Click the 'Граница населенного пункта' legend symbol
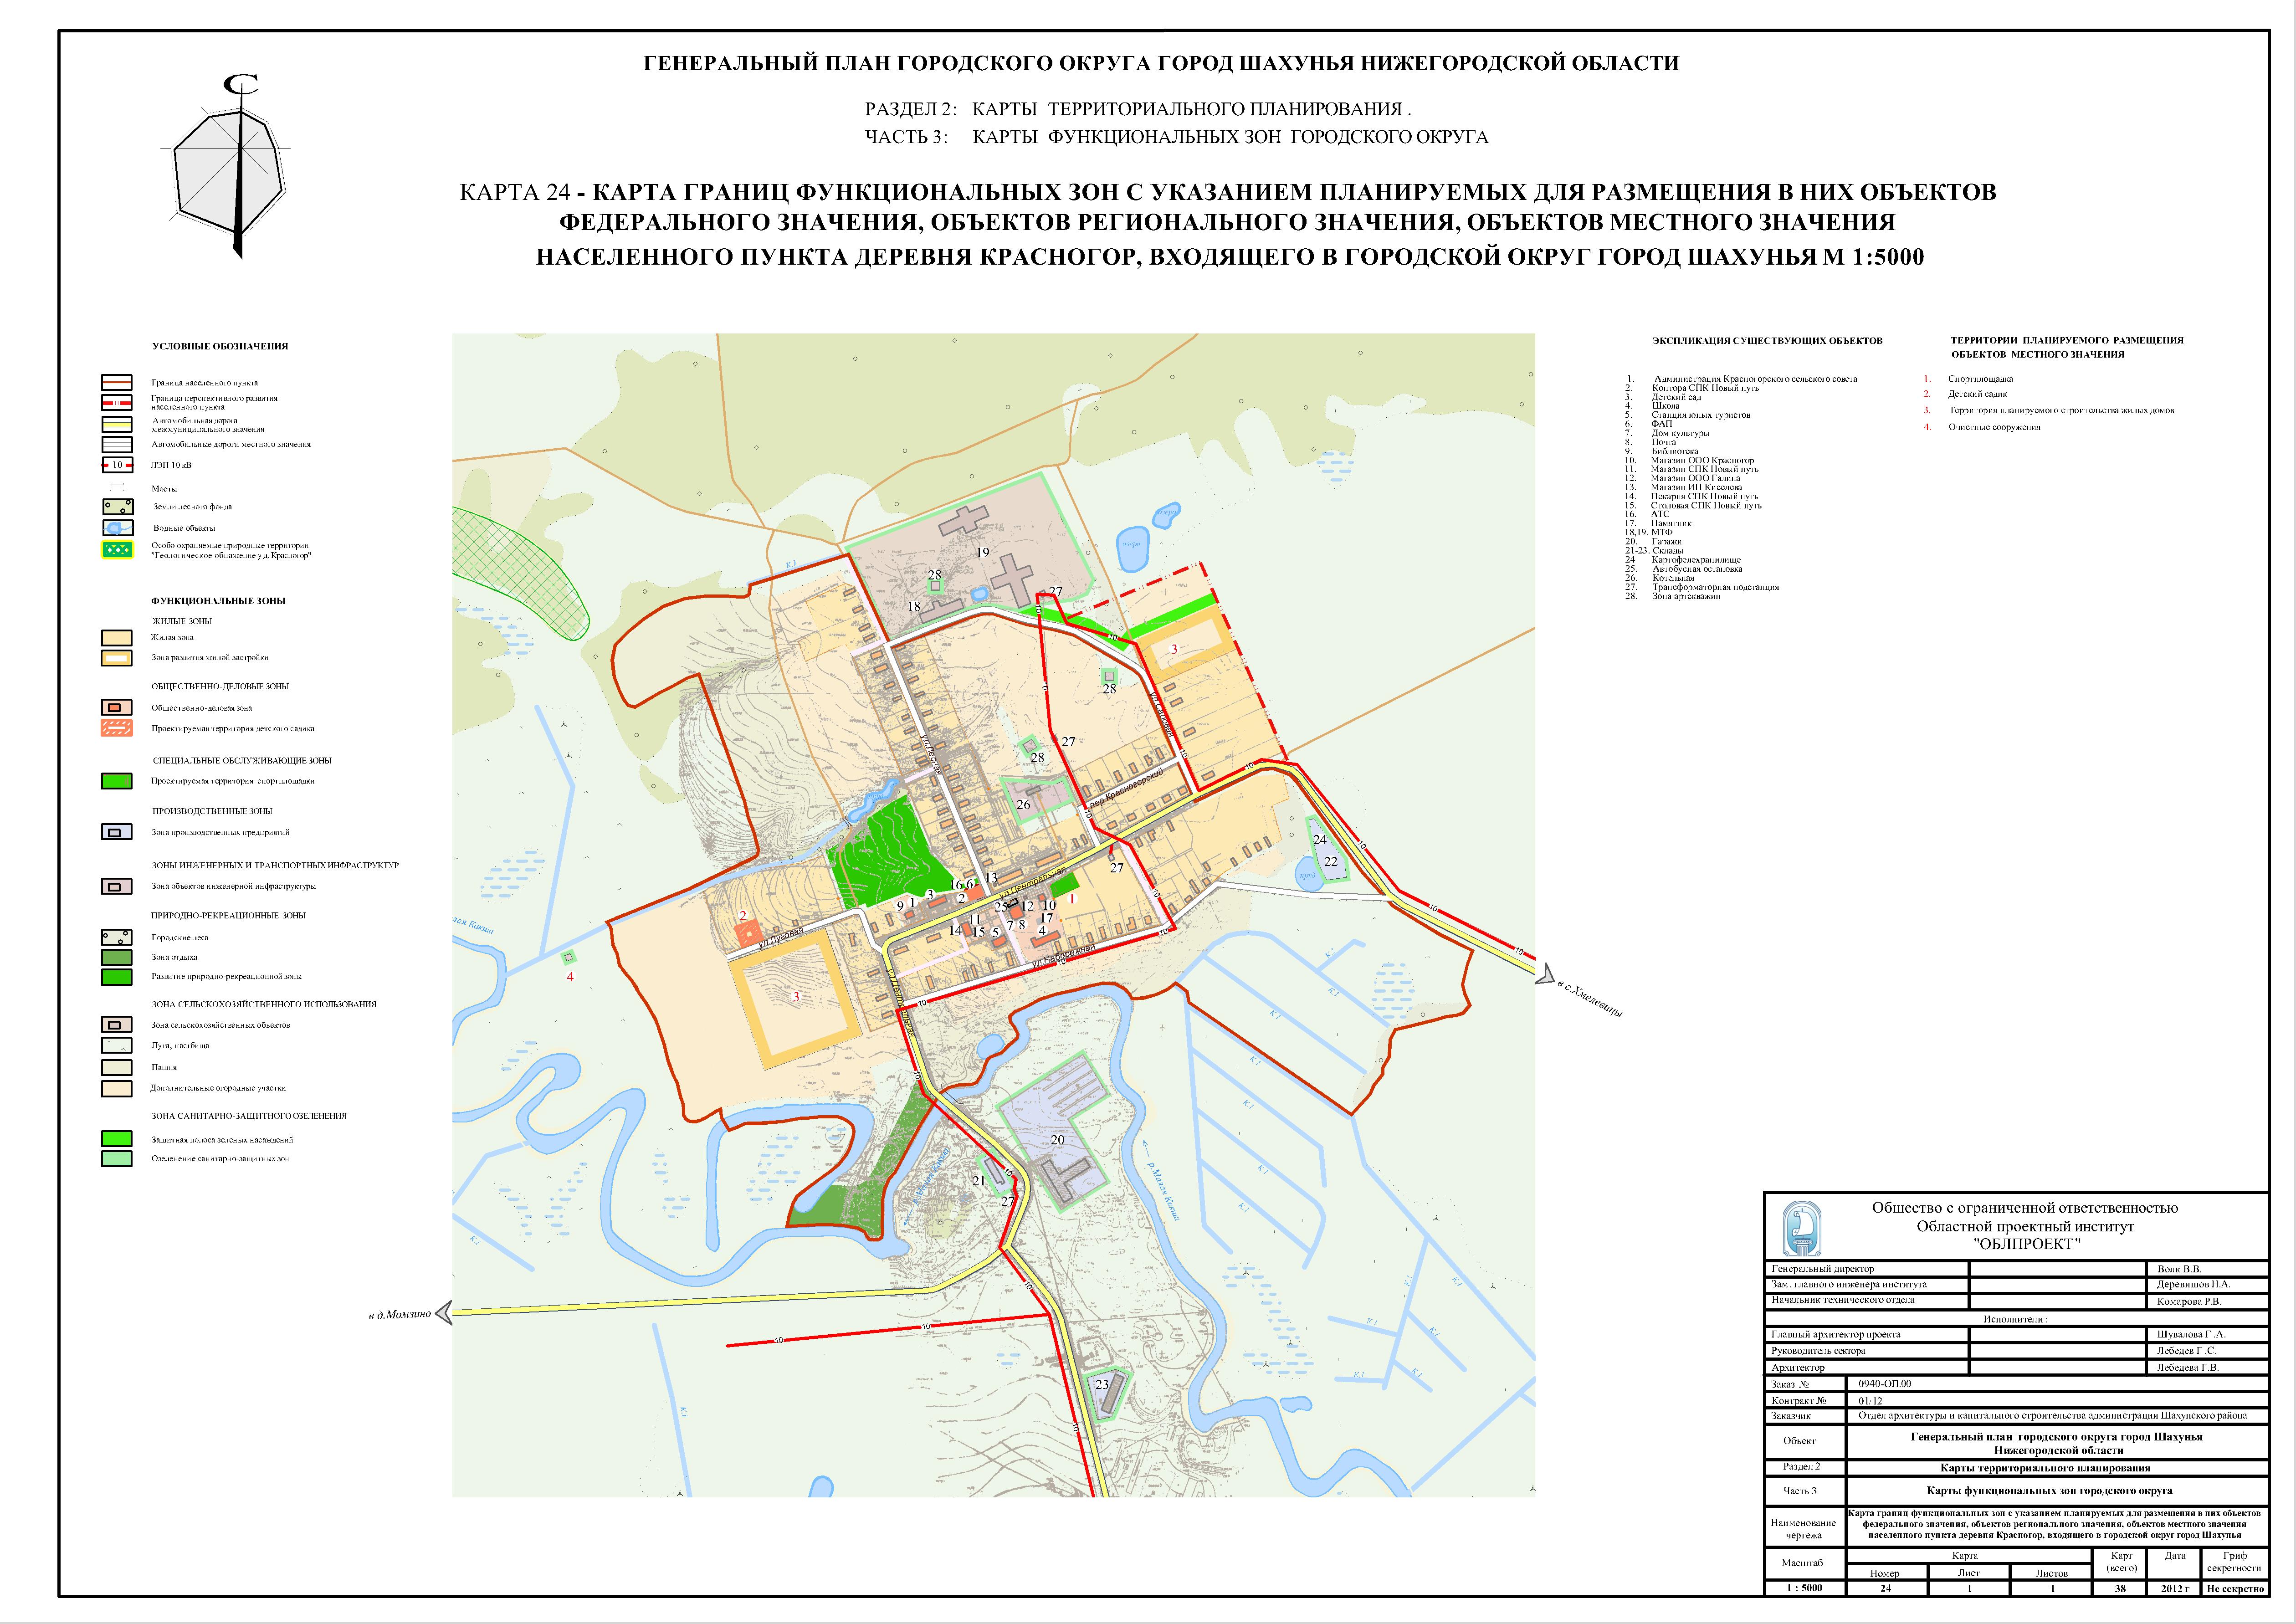 [x=117, y=383]
